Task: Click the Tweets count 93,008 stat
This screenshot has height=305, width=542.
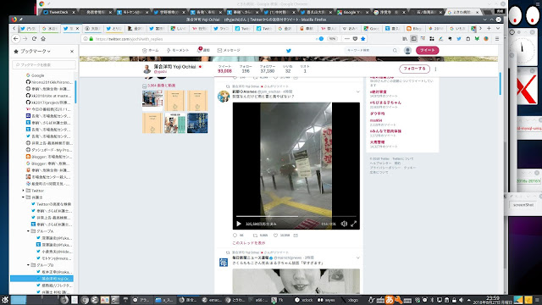Action: (224, 69)
